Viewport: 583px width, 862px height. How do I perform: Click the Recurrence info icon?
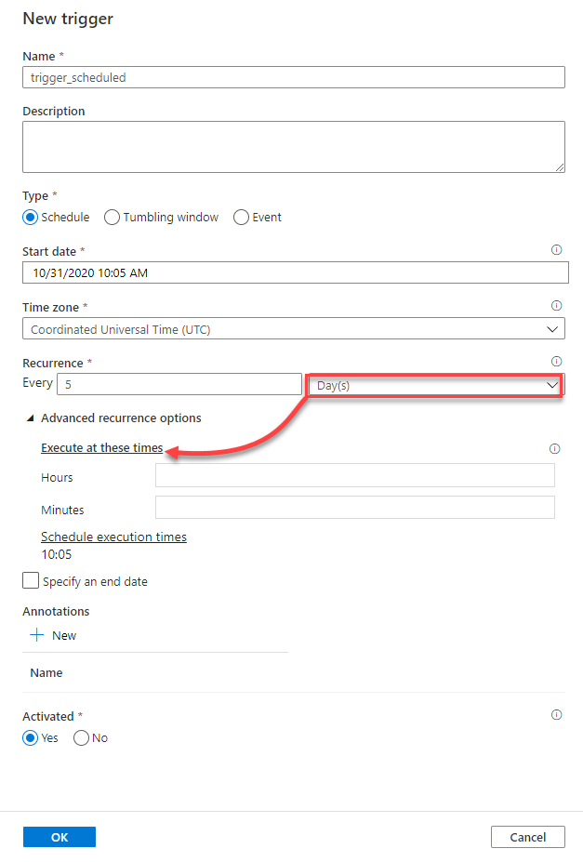point(556,361)
